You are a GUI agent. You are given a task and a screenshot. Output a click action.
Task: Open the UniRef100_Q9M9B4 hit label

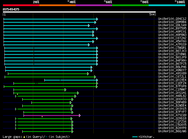point(172,22)
